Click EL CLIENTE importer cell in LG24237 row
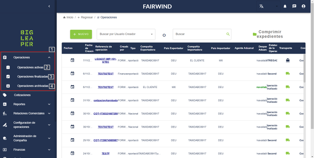The image size is (314, 158). (x=197, y=60)
